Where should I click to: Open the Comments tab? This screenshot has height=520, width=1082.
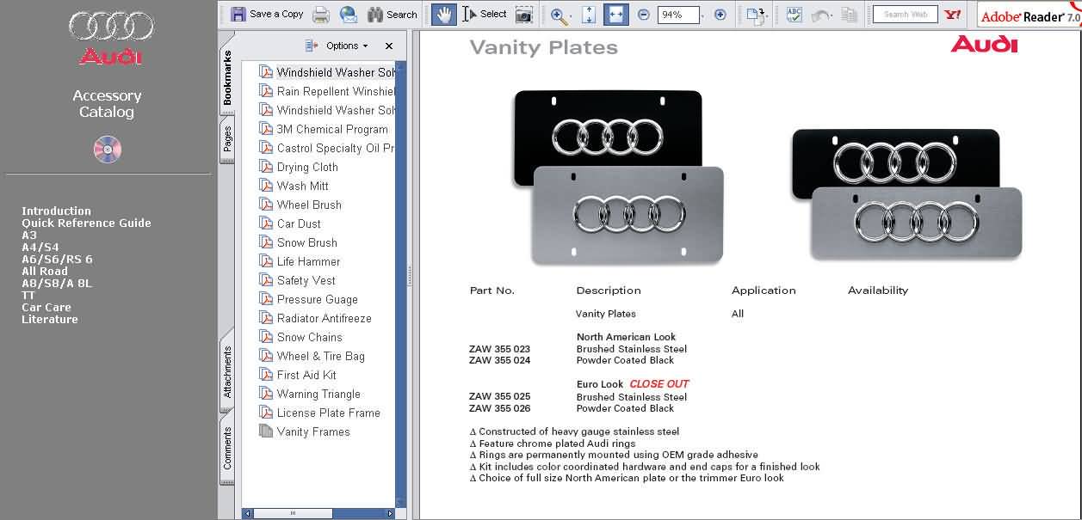(227, 447)
